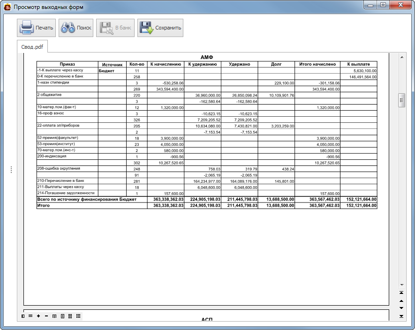Go to the next page arrow
The width and height of the screenshot is (415, 330).
(x=401, y=308)
